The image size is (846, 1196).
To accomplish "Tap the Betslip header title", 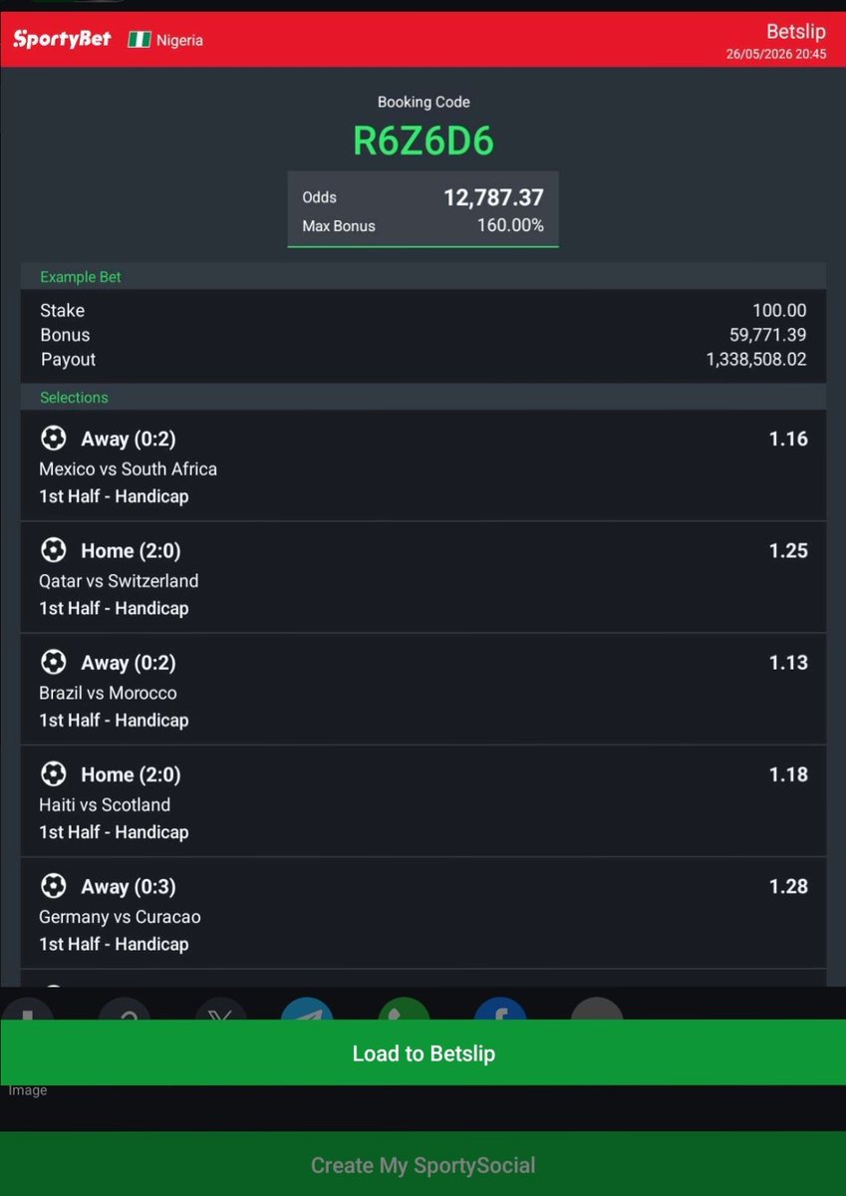I will (796, 31).
